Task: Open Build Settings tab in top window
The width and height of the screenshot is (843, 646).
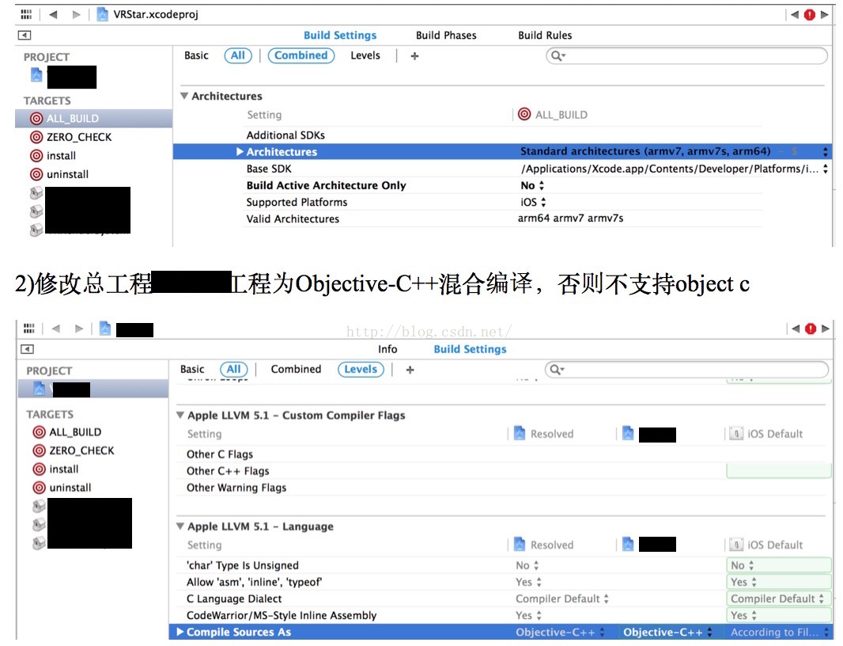Action: pyautogui.click(x=340, y=36)
